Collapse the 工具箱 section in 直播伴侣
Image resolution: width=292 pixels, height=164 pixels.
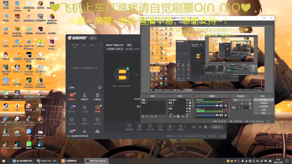click(100, 87)
